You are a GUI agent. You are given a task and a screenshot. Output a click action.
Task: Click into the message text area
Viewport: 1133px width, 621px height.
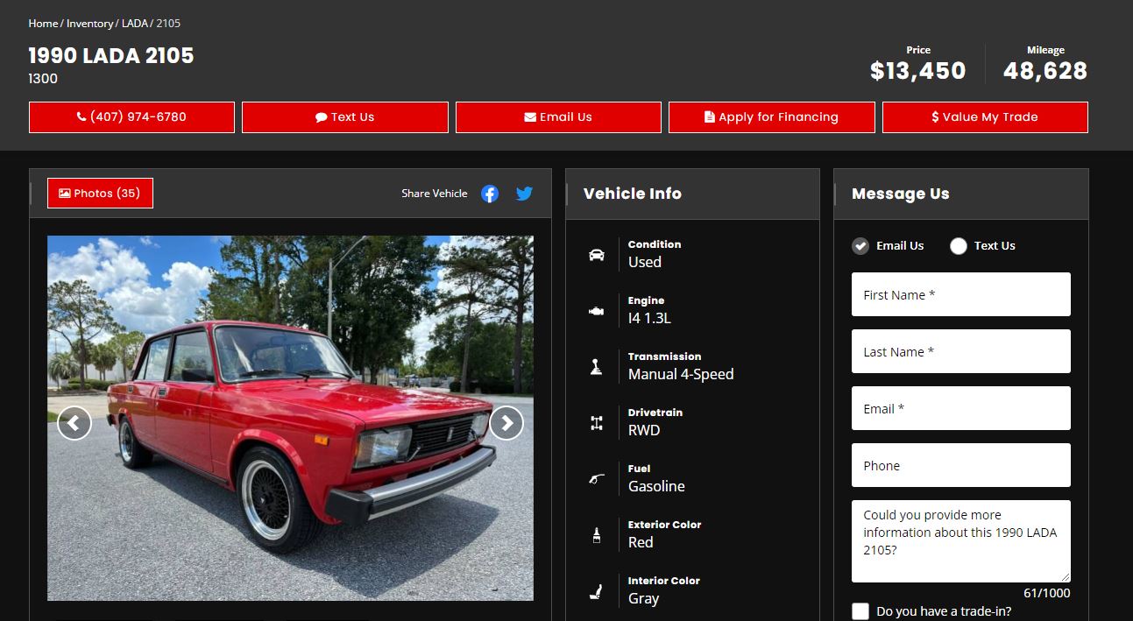pos(961,541)
